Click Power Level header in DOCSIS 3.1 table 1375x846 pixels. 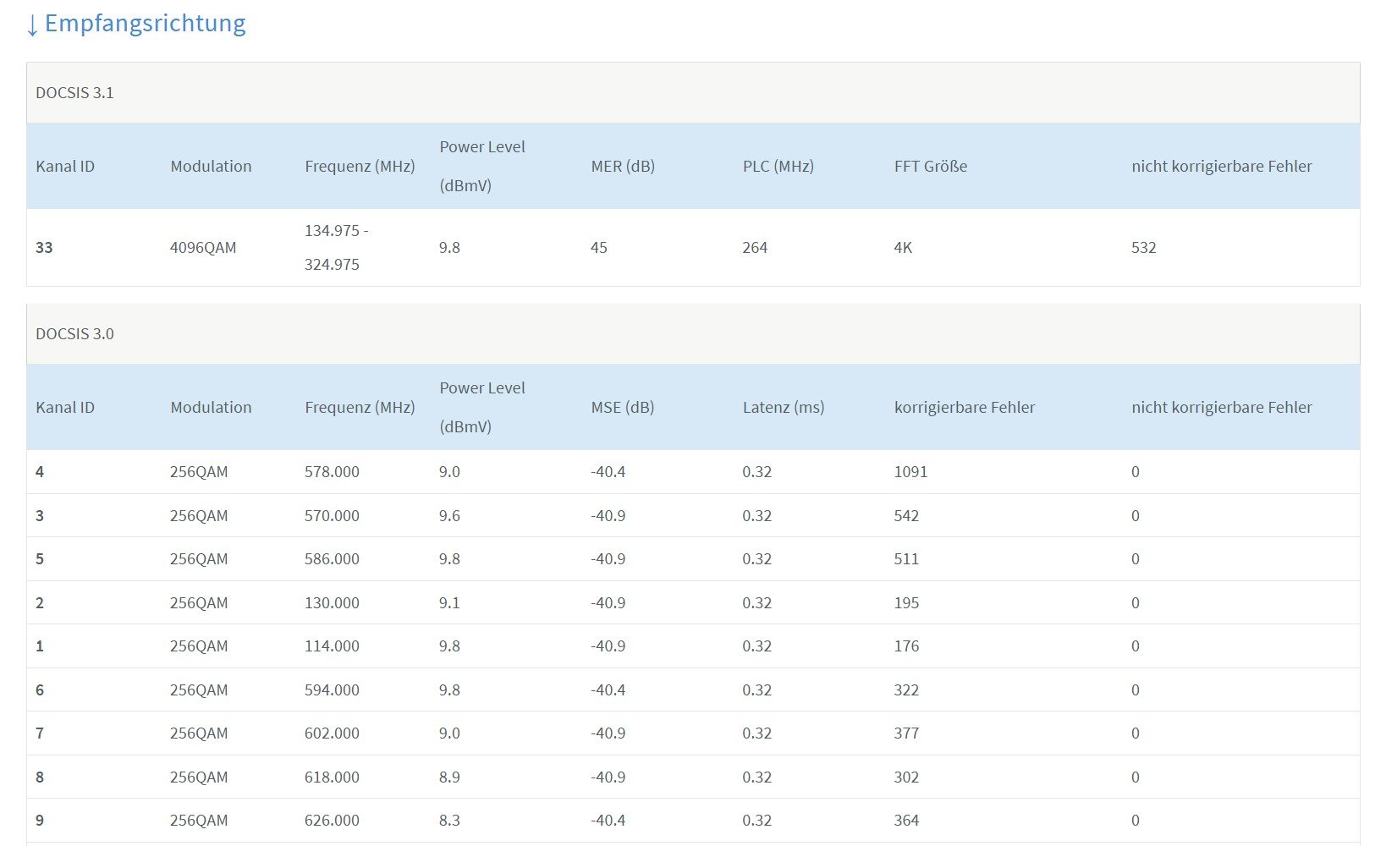pos(482,167)
